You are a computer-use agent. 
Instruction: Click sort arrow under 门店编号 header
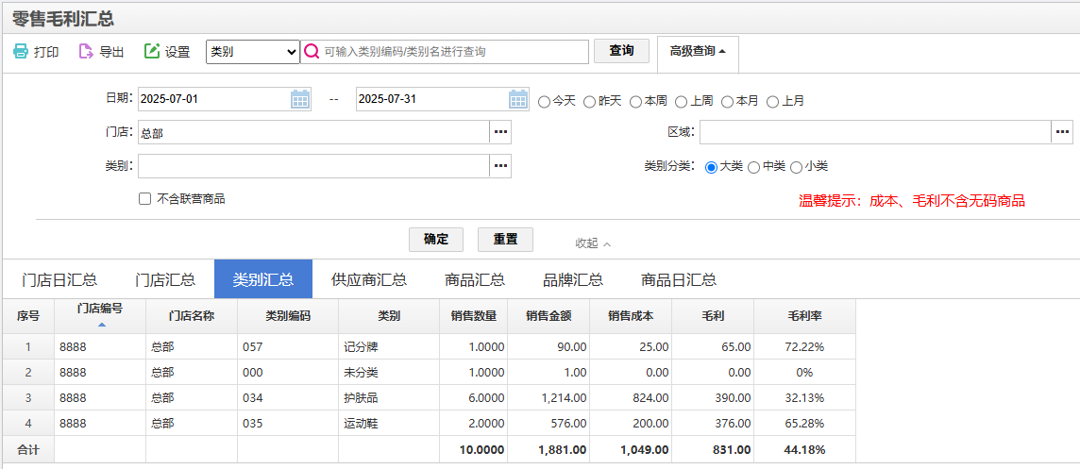[x=101, y=325]
